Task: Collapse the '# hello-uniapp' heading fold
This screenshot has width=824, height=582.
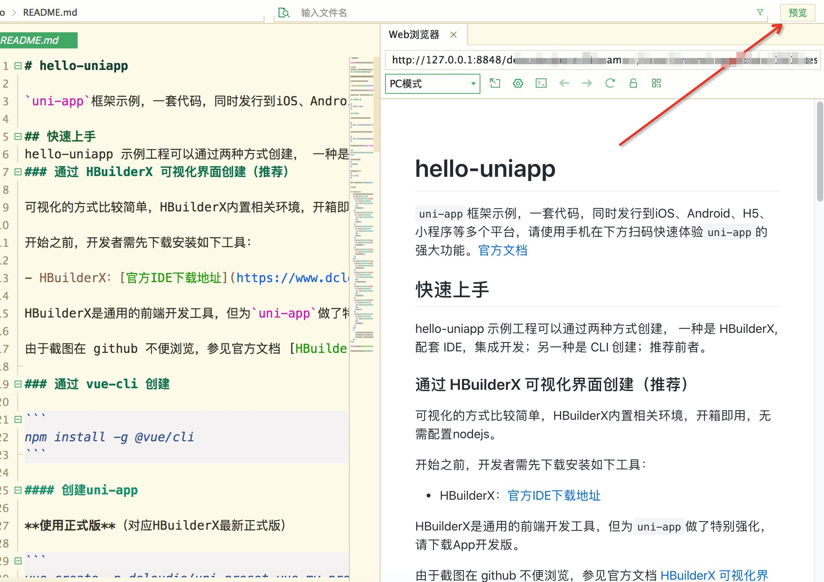Action: coord(18,66)
